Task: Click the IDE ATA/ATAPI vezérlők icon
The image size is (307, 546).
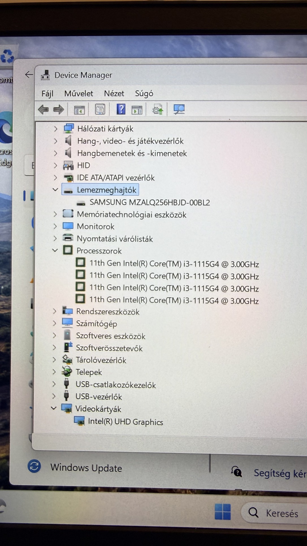Action: click(x=68, y=178)
